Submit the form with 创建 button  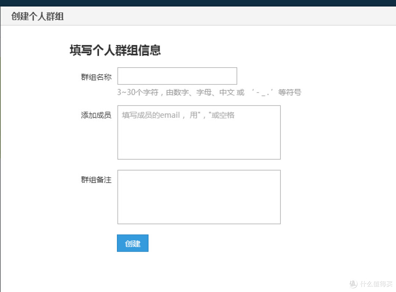pos(133,243)
